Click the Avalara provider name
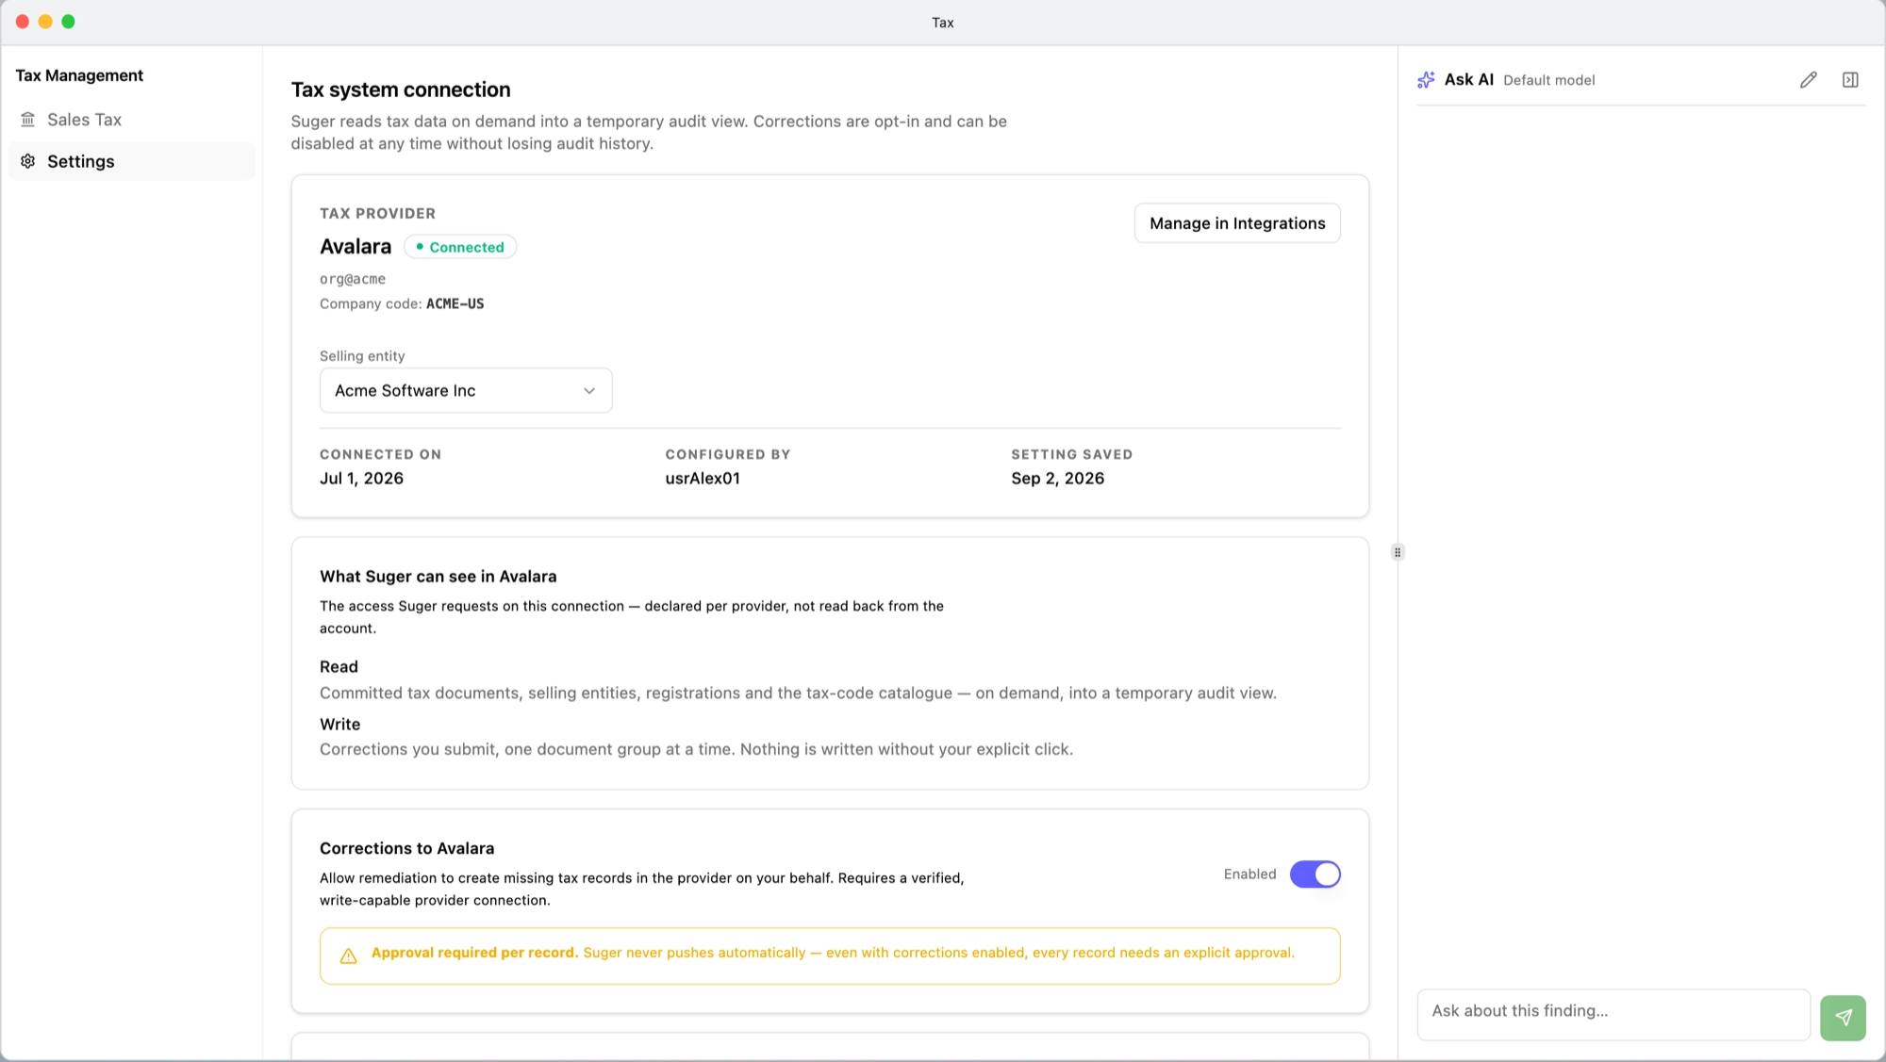Image resolution: width=1886 pixels, height=1062 pixels. click(x=356, y=246)
